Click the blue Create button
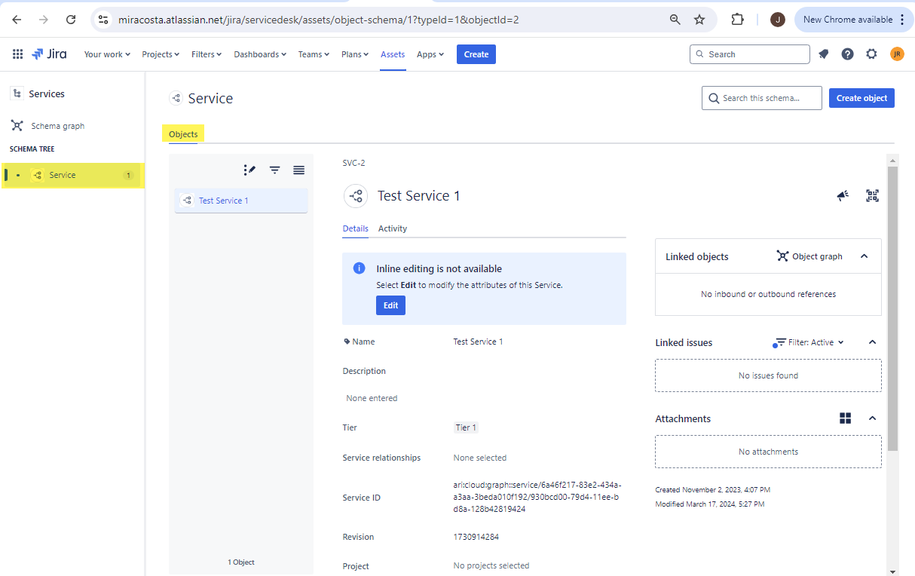The height and width of the screenshot is (576, 915). coord(476,54)
